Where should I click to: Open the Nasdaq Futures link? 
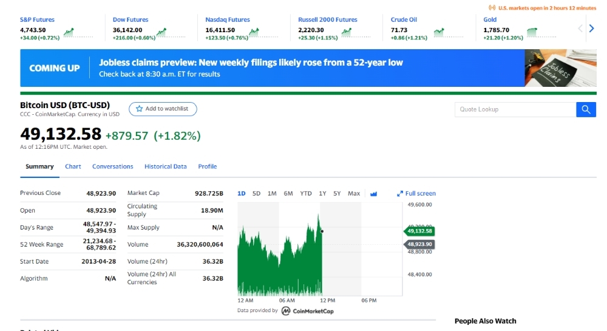pos(228,20)
